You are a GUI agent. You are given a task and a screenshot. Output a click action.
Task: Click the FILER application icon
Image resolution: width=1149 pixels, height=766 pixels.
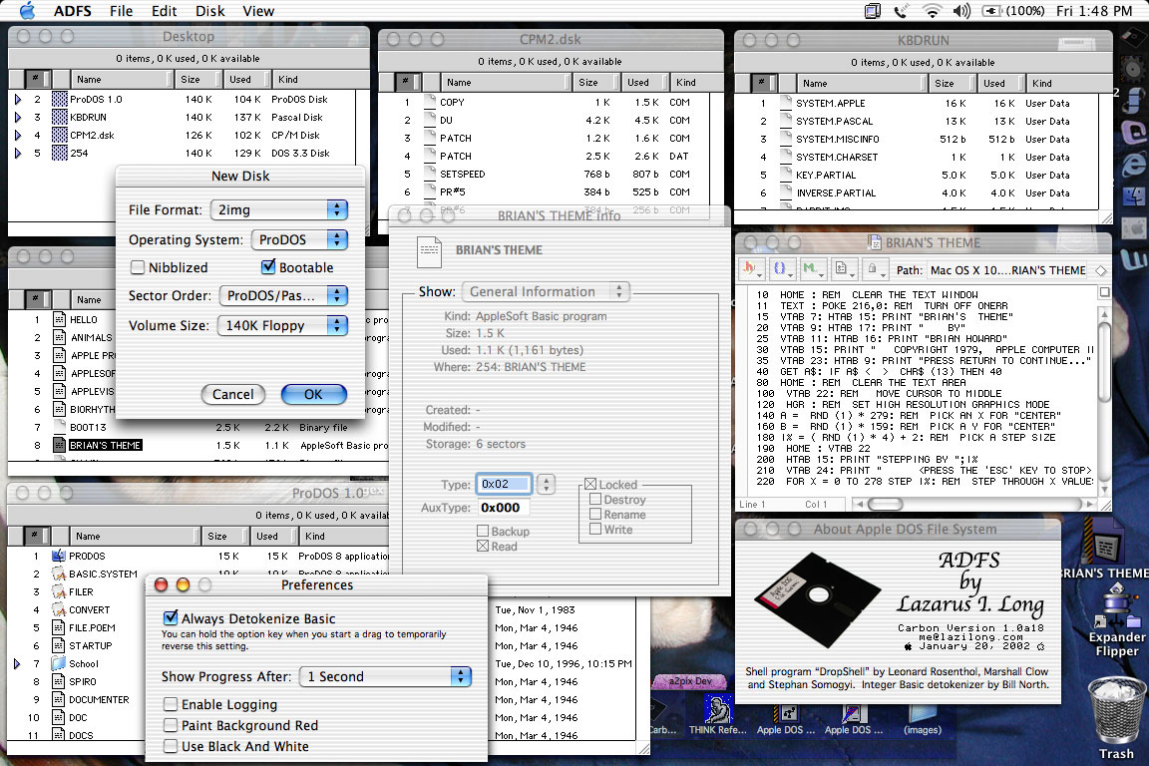59,591
